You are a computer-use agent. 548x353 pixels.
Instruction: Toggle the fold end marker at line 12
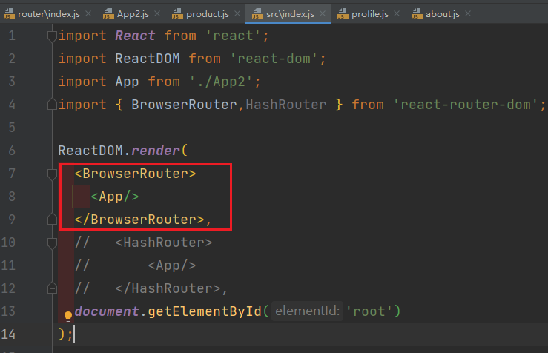(52, 288)
